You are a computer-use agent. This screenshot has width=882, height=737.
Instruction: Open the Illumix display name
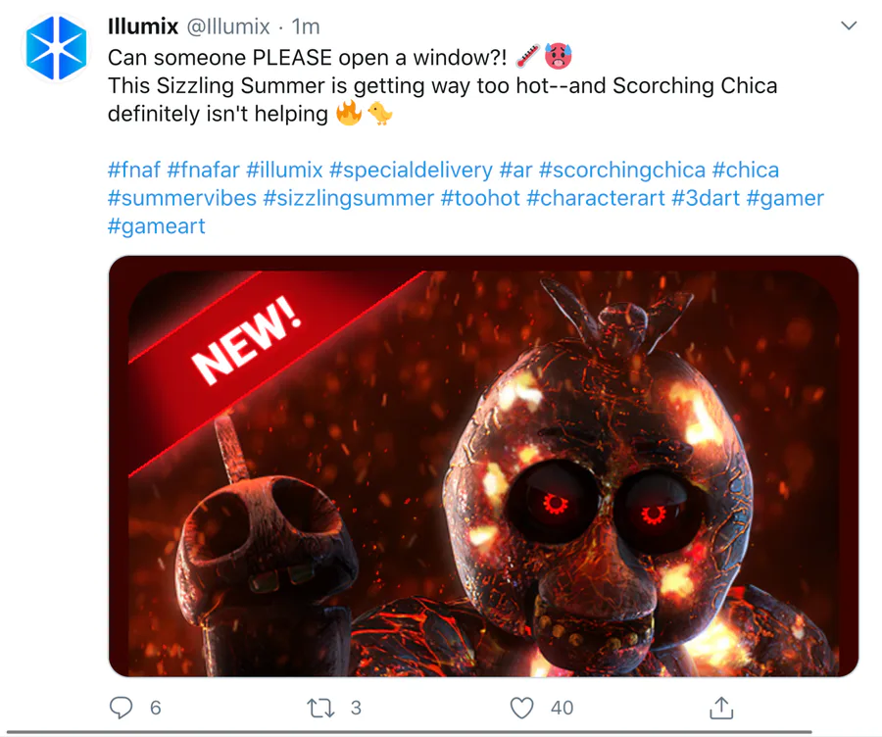click(143, 26)
